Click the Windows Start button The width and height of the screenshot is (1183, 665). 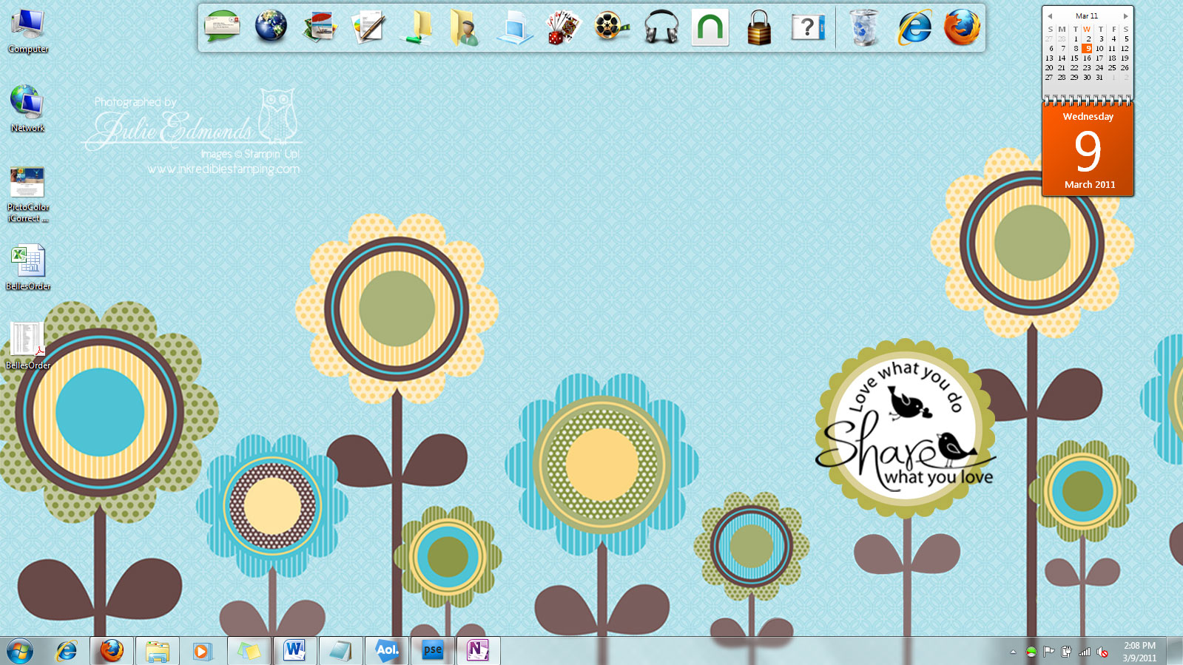pos(20,652)
